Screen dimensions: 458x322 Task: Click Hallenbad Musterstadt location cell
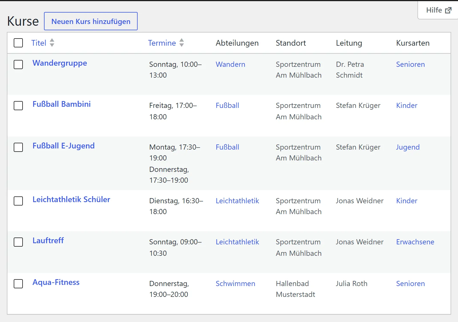[295, 289]
